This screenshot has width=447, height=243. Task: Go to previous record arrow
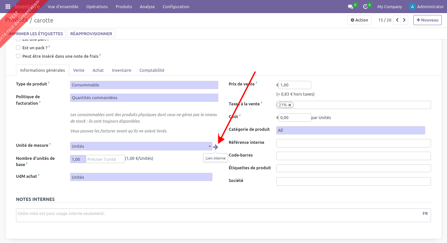tap(397, 20)
